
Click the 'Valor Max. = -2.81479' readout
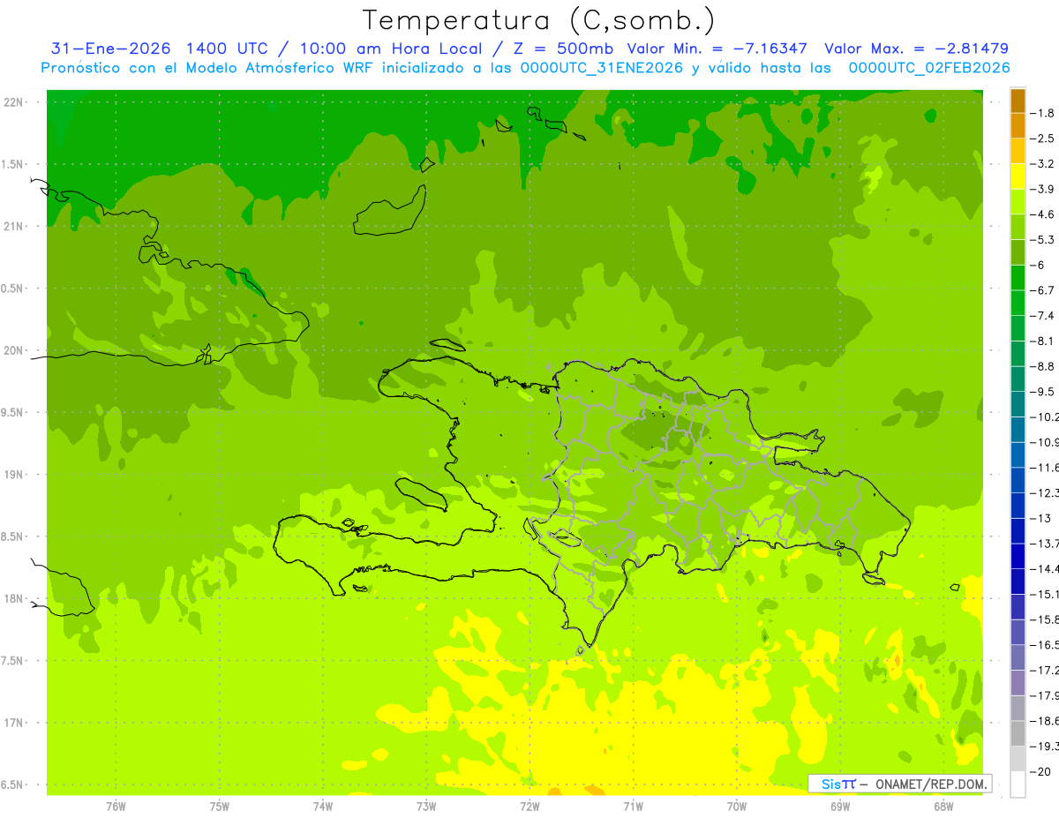point(916,49)
